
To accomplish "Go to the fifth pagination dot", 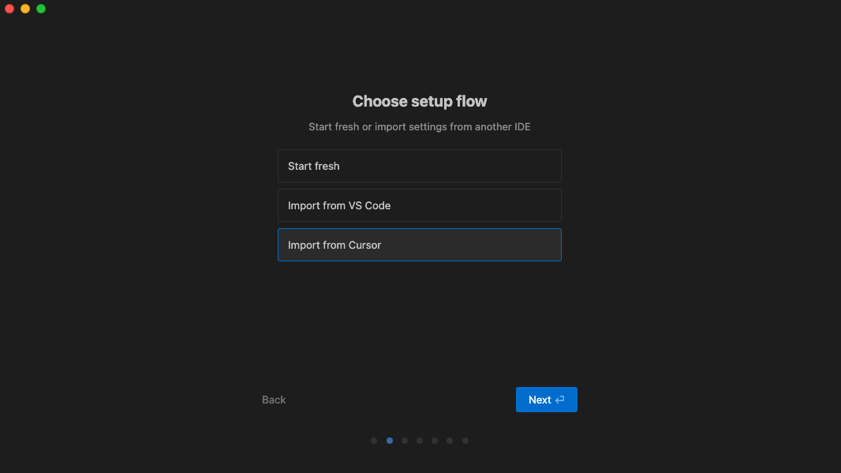I will (x=435, y=441).
